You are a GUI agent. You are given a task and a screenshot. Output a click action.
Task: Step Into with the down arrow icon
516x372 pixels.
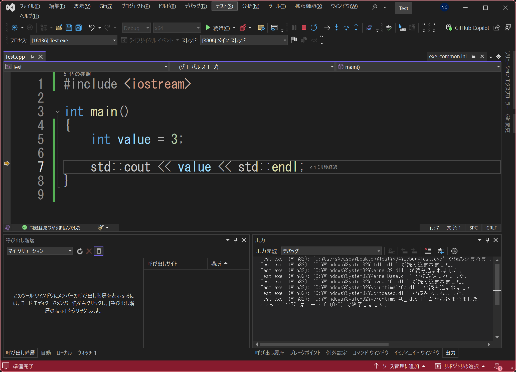(x=336, y=28)
